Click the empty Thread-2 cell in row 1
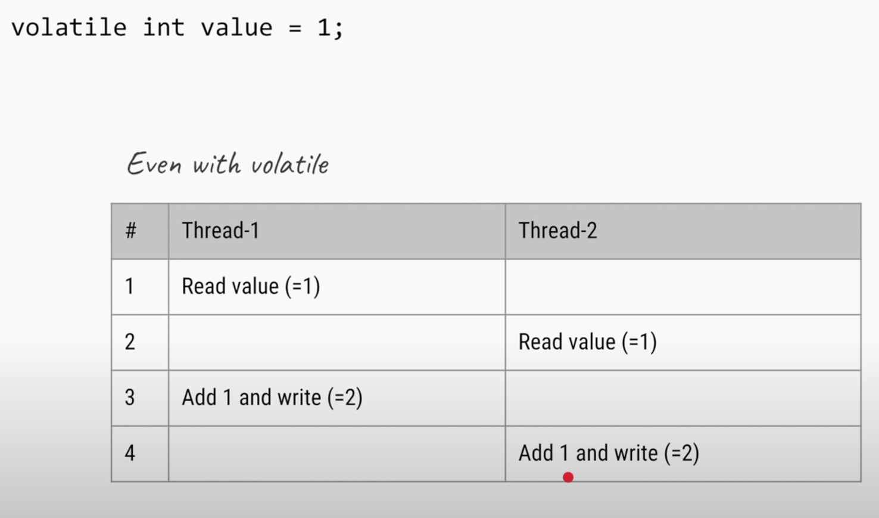The image size is (879, 518). point(683,287)
